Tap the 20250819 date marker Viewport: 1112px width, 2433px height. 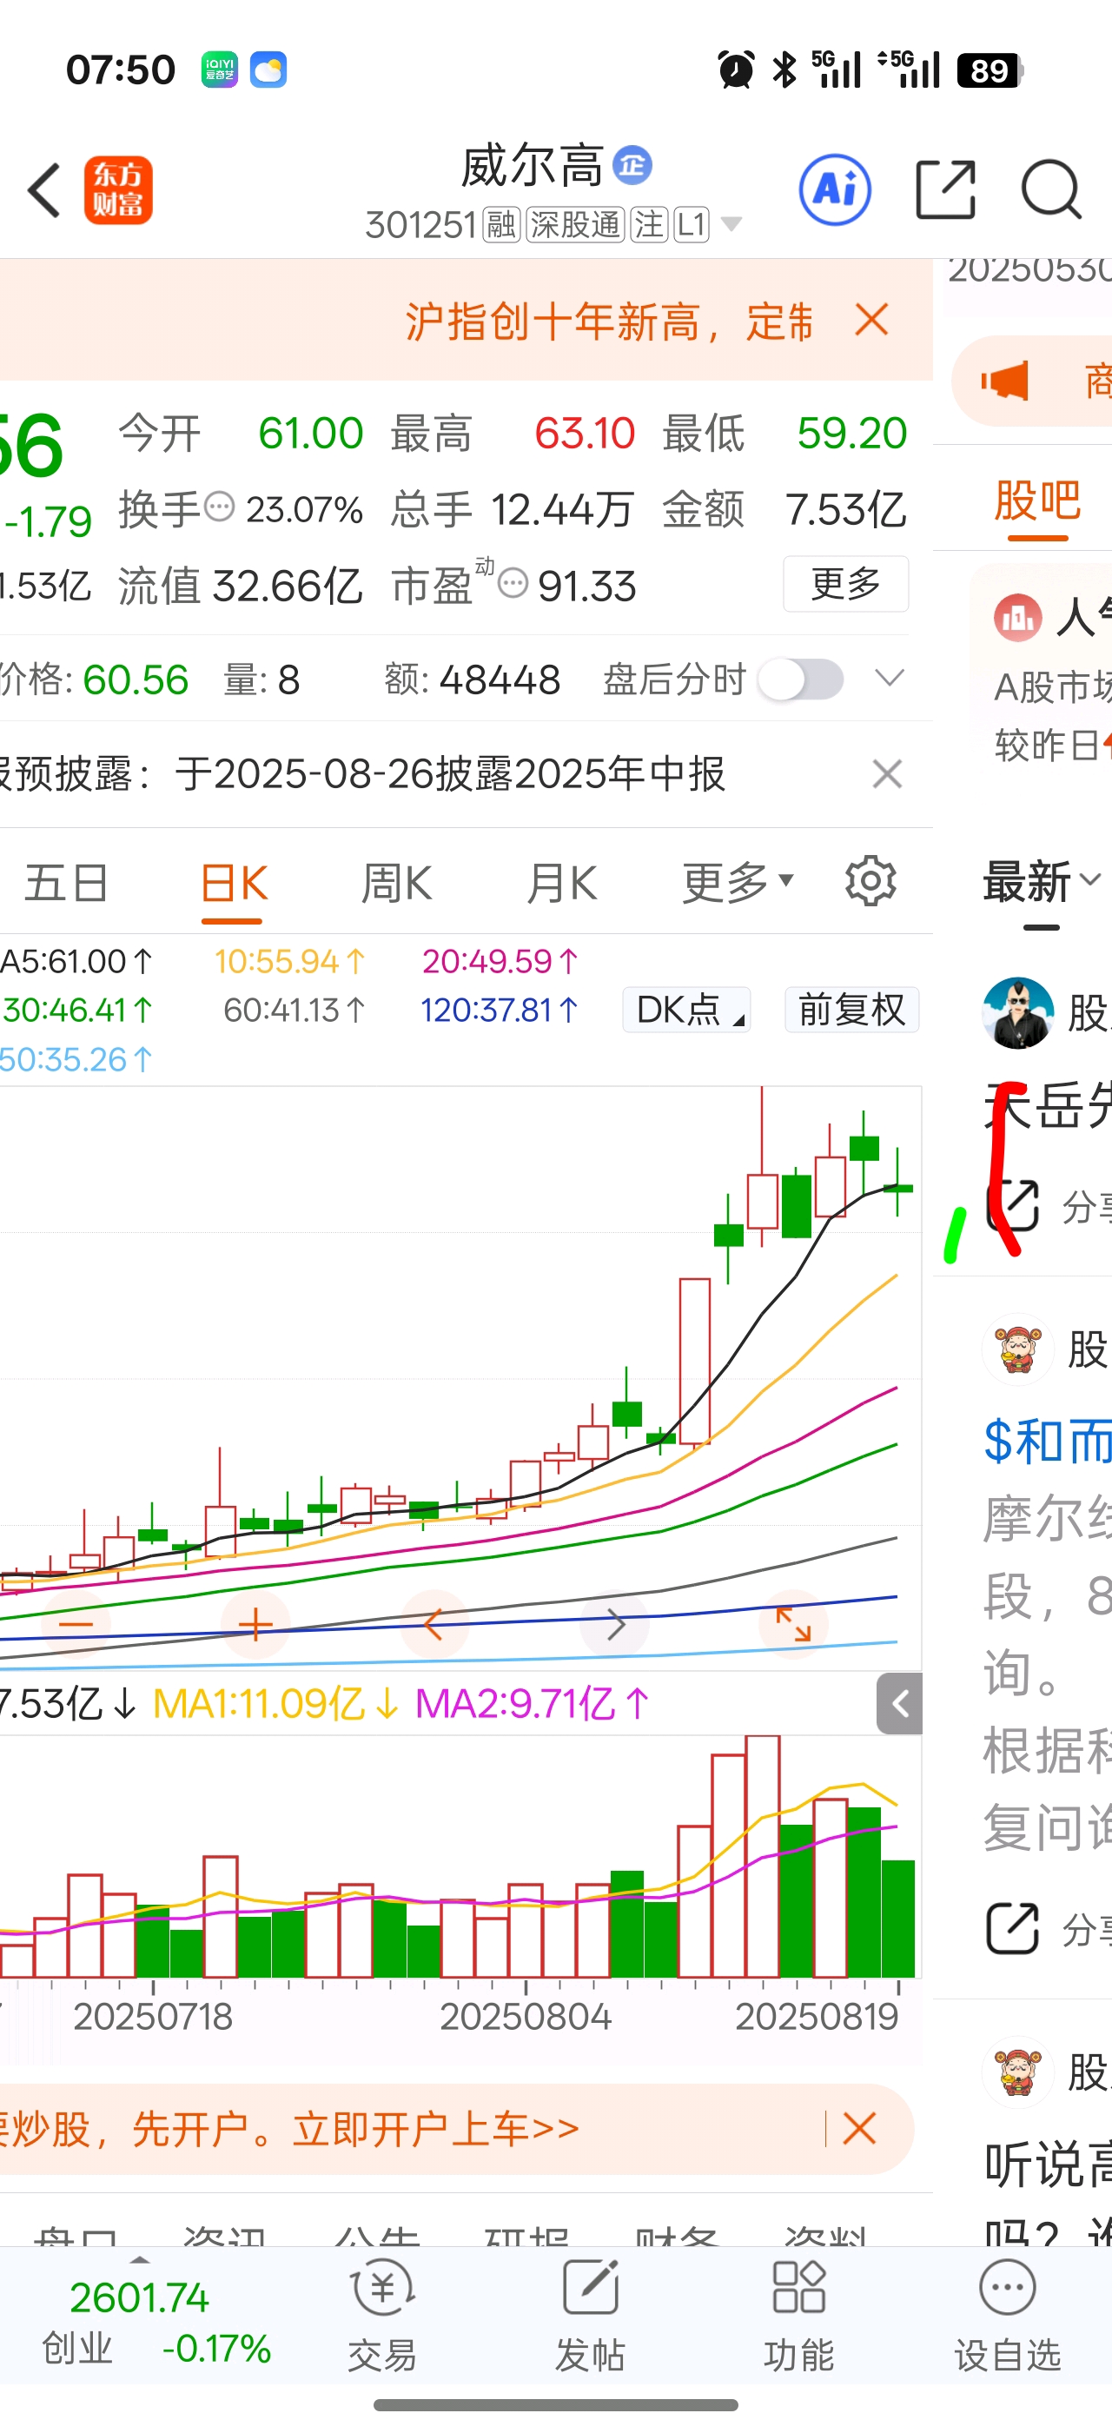817,2017
